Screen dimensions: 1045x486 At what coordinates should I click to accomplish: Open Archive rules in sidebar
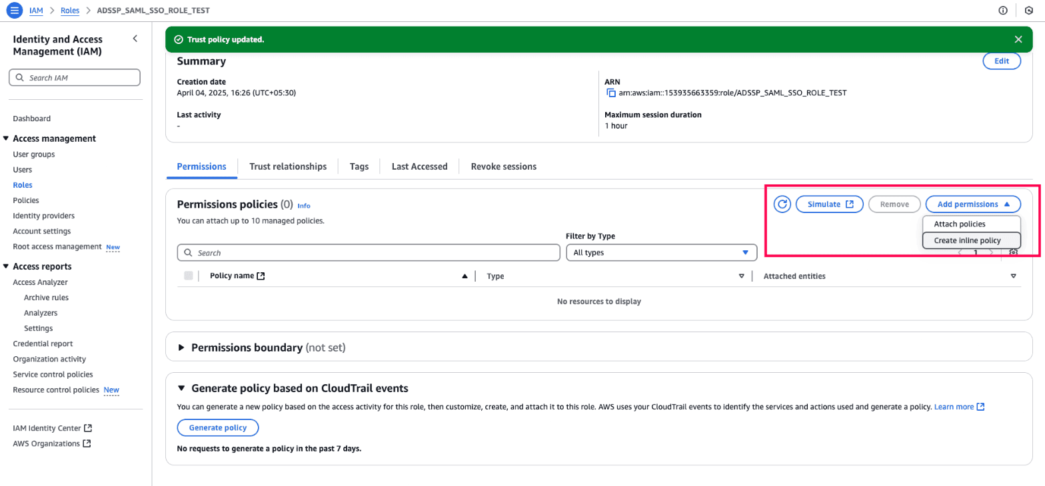click(x=46, y=298)
